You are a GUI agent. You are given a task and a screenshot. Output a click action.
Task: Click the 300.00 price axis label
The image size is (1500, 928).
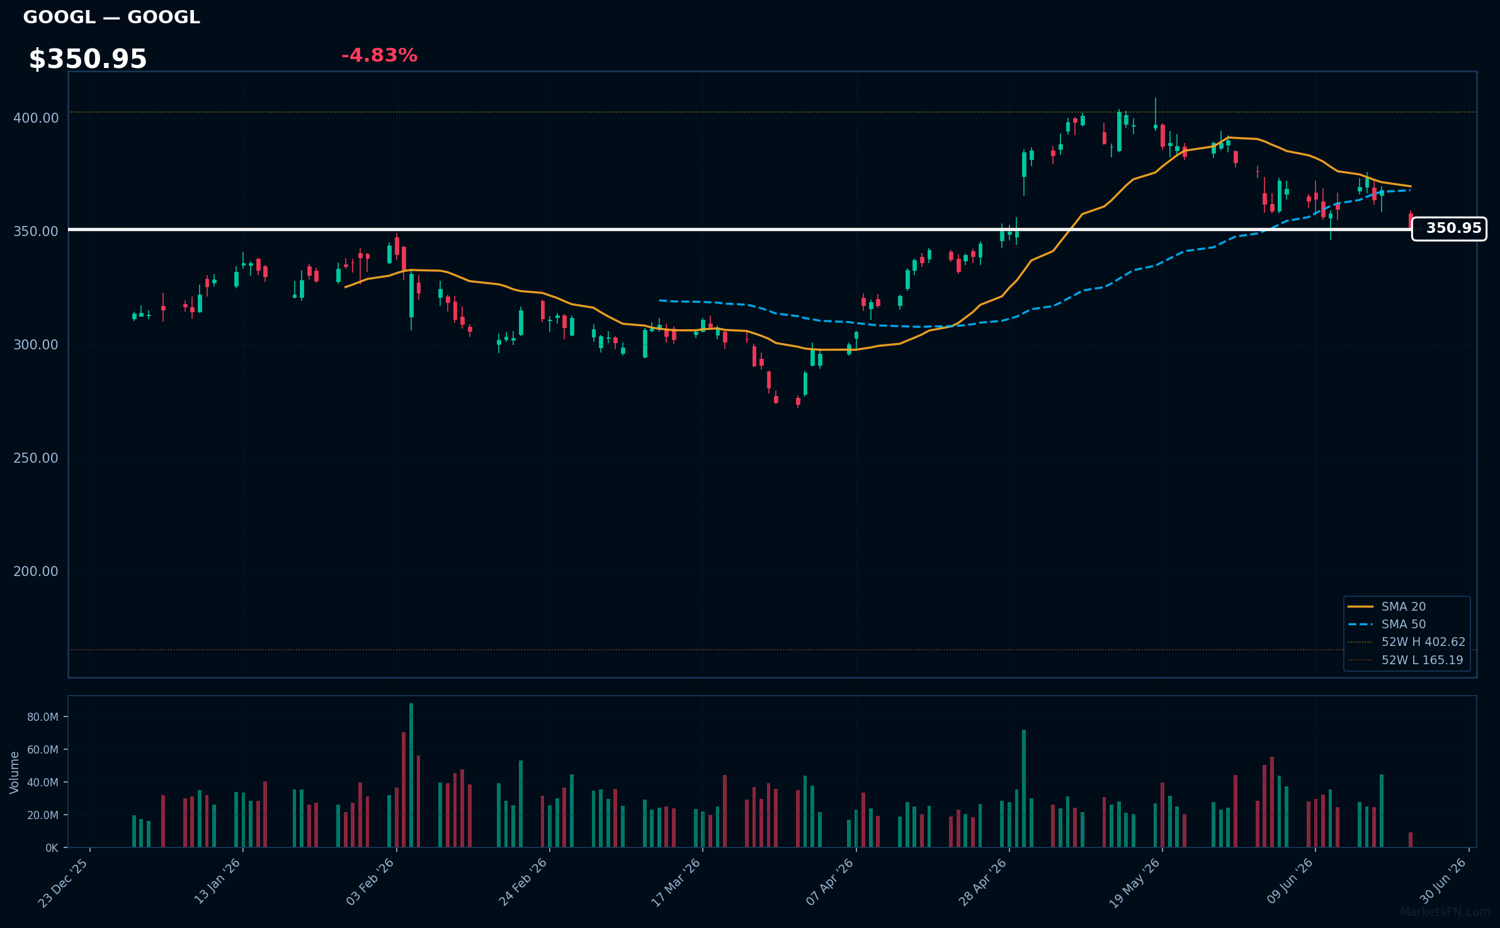36,345
